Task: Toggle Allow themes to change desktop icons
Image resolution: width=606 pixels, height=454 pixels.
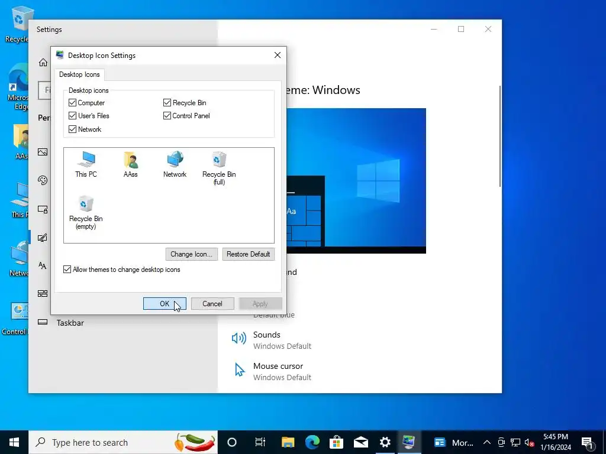Action: (67, 270)
